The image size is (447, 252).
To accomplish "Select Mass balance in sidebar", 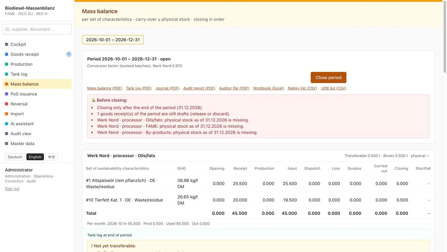I will [37, 84].
